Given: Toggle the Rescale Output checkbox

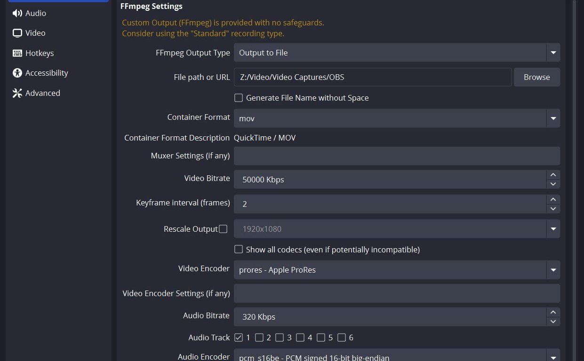Looking at the screenshot, I should 223,229.
